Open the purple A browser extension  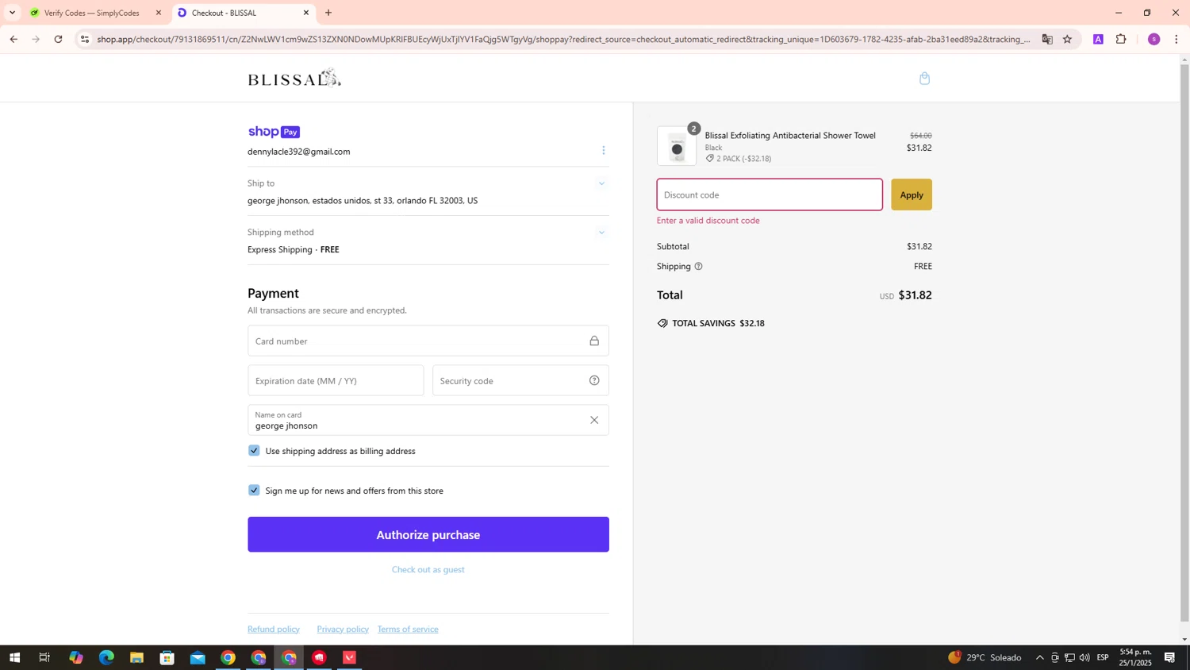point(1099,39)
